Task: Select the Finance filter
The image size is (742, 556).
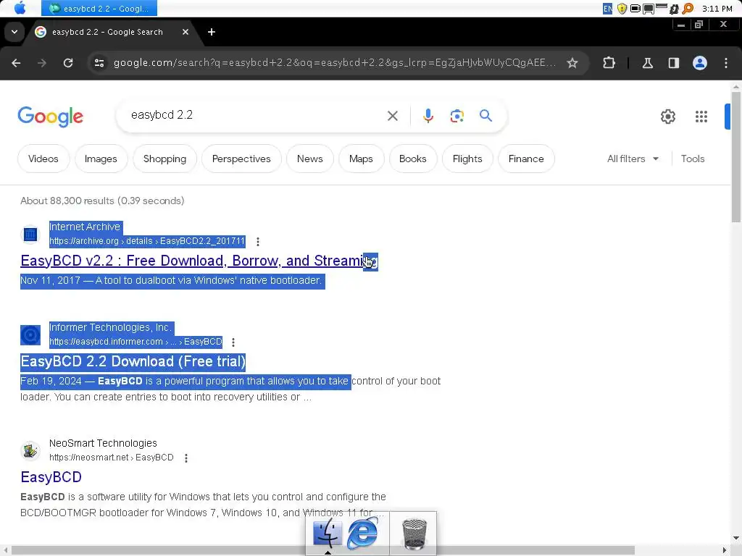Action: coord(526,159)
